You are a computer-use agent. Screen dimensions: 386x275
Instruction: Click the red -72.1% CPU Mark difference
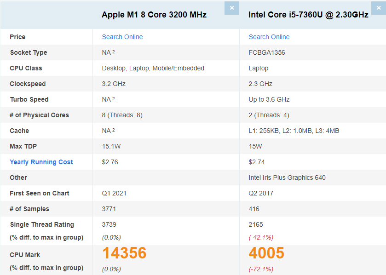tap(261, 269)
